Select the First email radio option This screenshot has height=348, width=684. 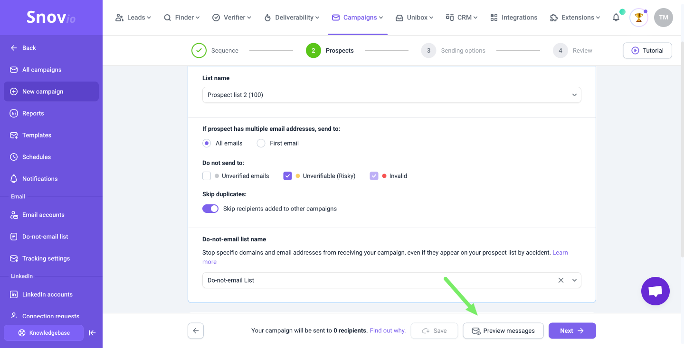pos(261,143)
